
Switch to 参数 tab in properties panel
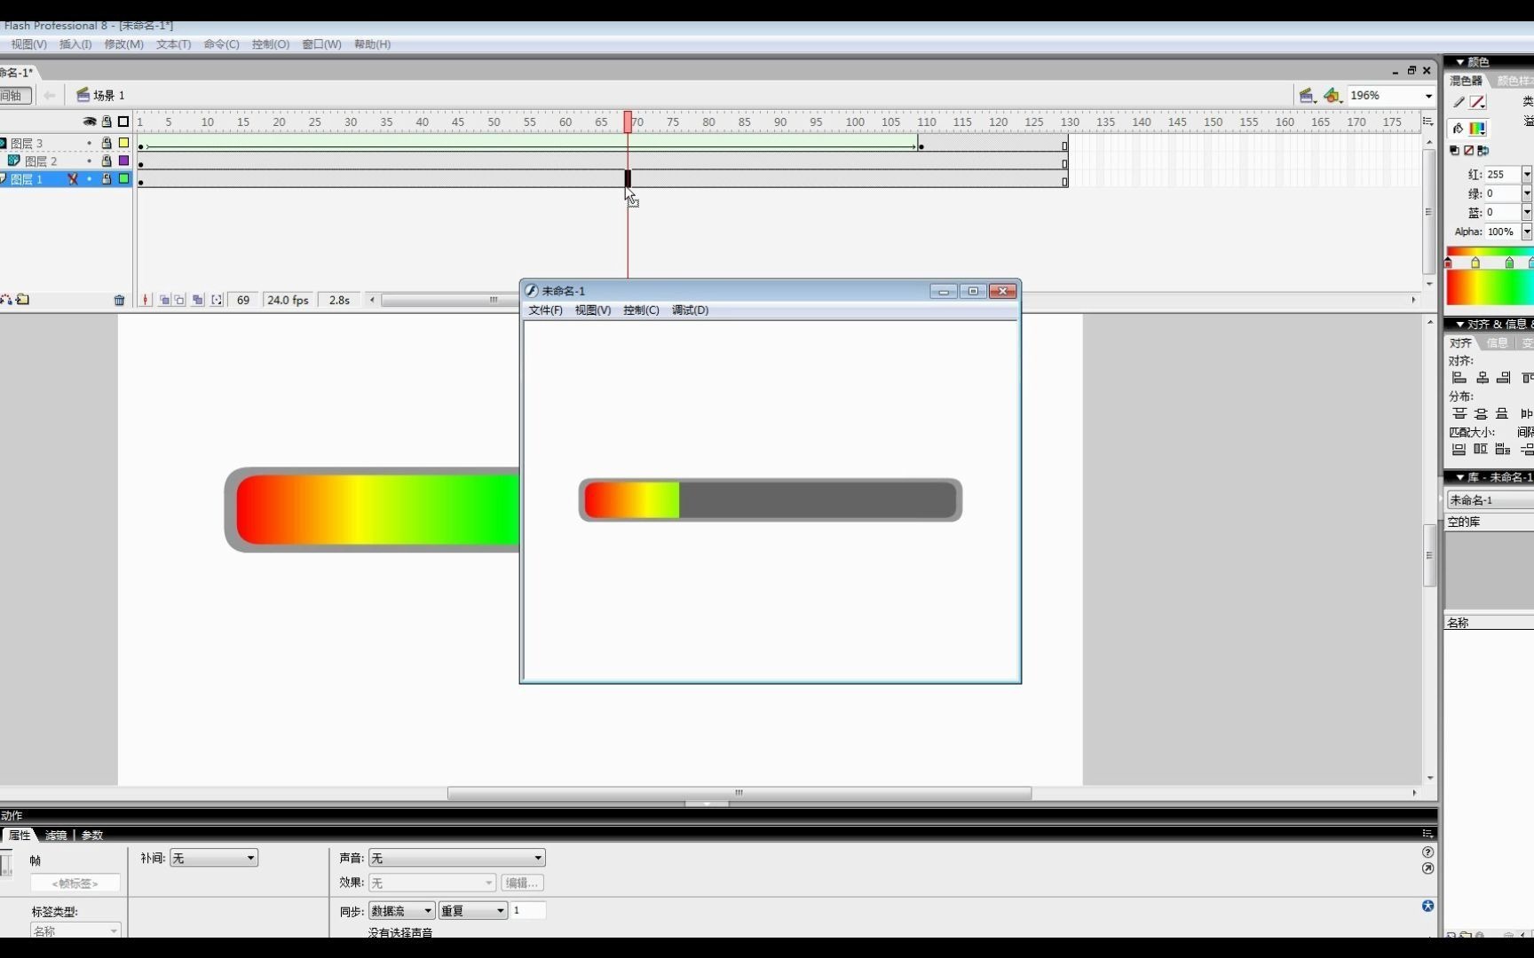[x=92, y=836]
